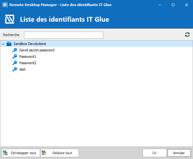Focus the Recherche search input field

click(x=63, y=35)
